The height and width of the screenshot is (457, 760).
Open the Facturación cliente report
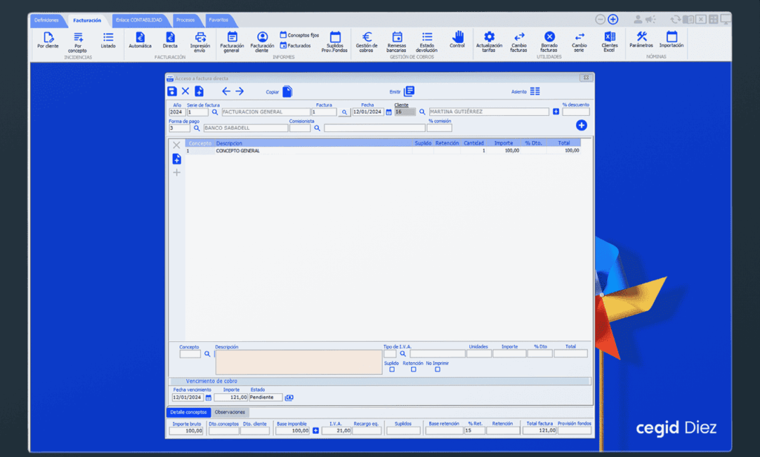262,42
